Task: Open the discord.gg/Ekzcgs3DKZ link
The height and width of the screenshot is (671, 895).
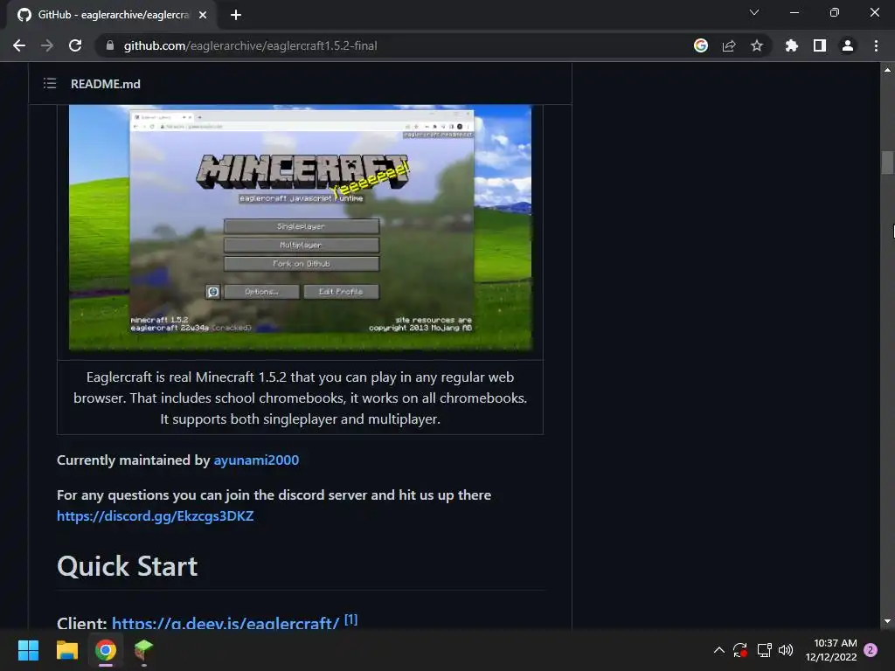Action: point(156,515)
